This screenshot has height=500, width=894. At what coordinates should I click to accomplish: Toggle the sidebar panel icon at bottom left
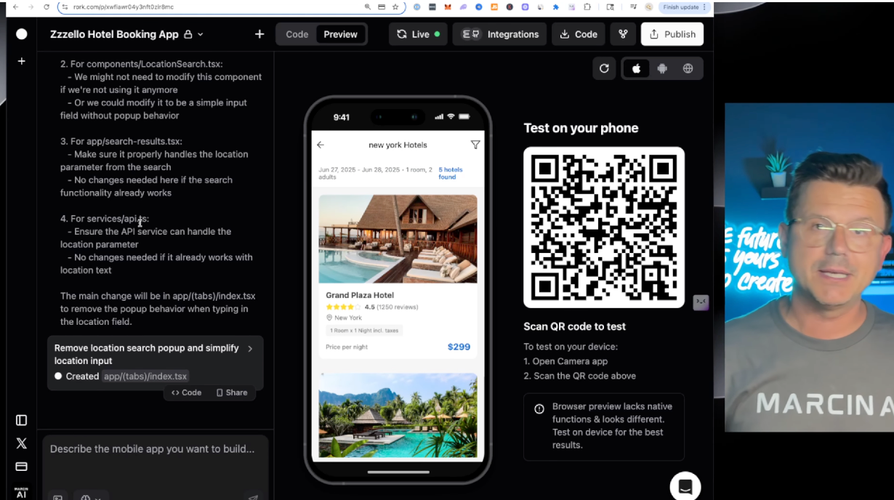21,420
